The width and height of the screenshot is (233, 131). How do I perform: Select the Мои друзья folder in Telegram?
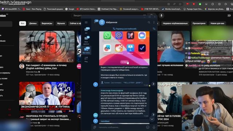point(86,40)
